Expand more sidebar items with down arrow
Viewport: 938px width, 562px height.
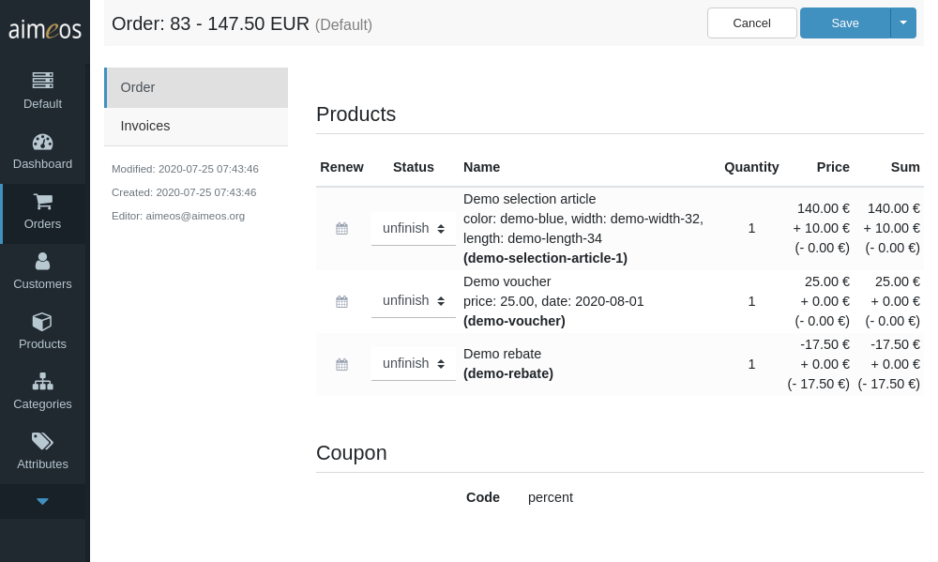[42, 502]
